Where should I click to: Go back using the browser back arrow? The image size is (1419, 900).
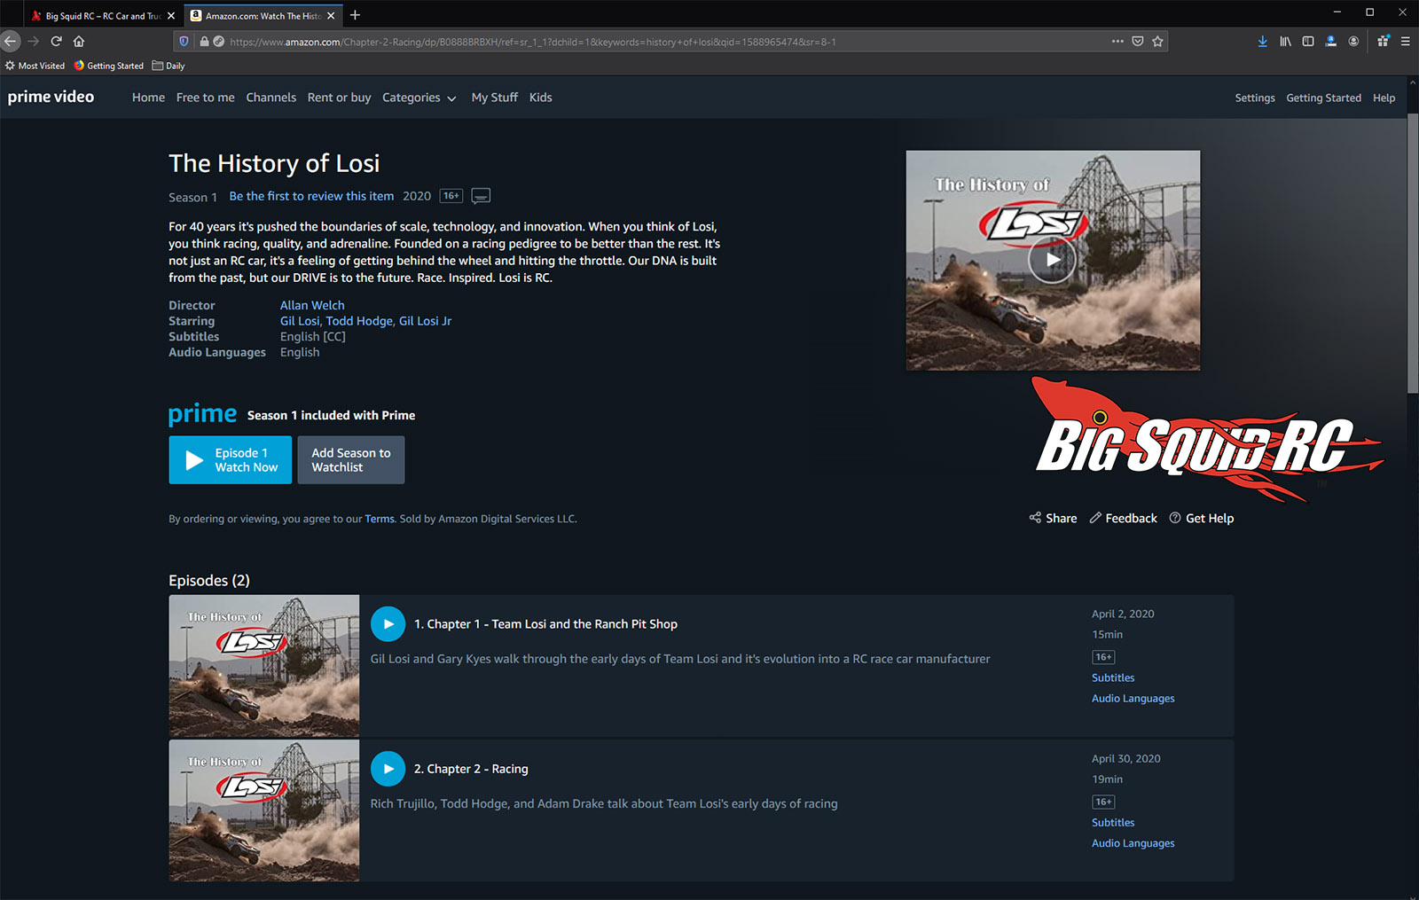tap(10, 41)
